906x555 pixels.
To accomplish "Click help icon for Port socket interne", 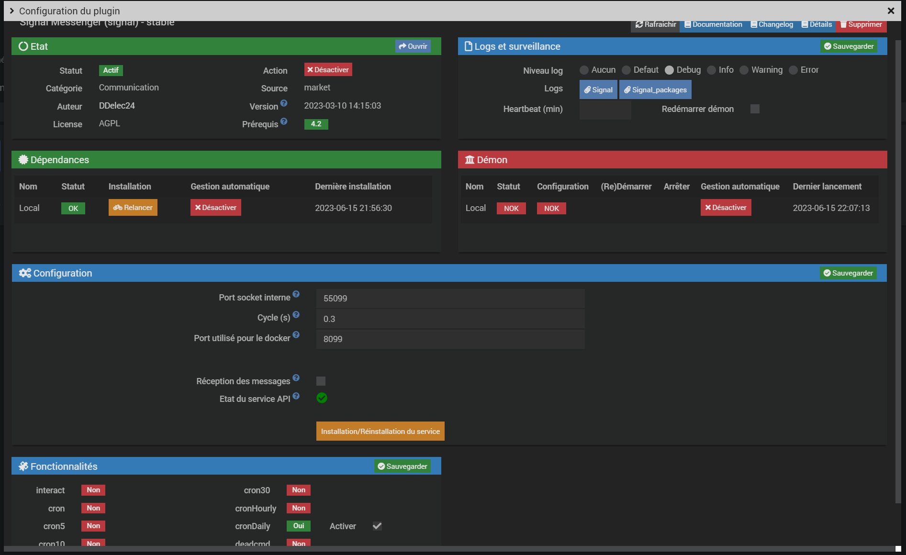I will tap(296, 294).
